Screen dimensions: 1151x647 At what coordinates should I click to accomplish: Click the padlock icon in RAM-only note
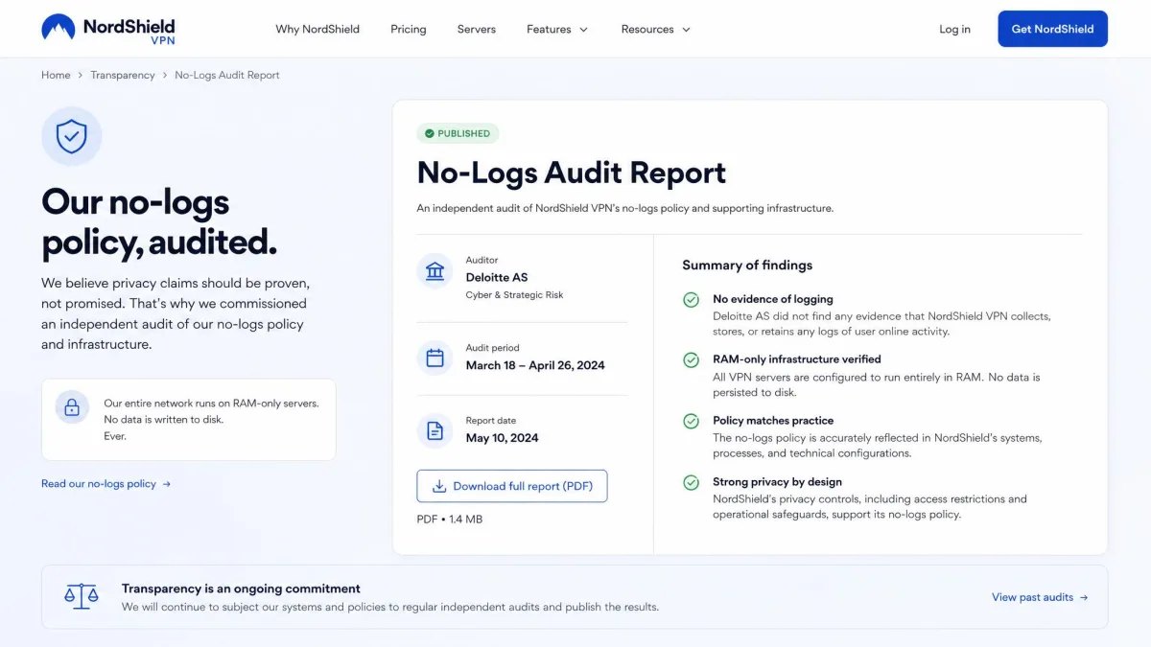[x=72, y=406]
